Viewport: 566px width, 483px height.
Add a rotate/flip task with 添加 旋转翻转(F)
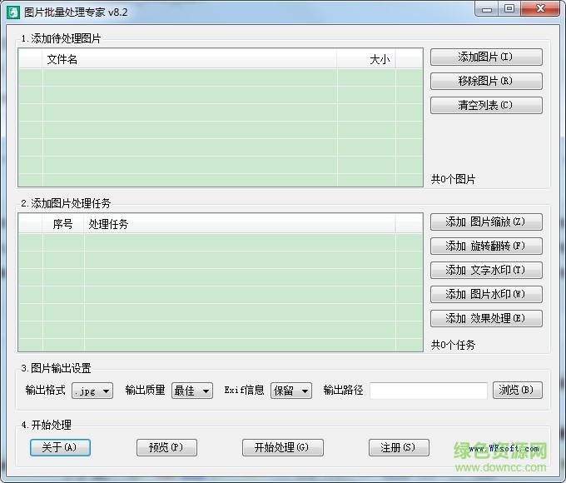486,246
